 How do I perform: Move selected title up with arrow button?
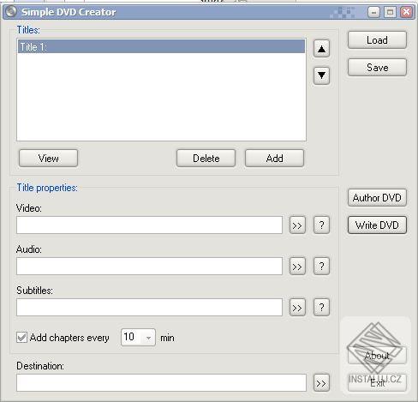pos(321,49)
